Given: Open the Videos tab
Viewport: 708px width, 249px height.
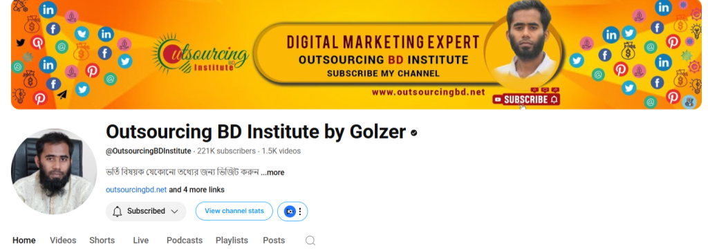Looking at the screenshot, I should point(63,241).
